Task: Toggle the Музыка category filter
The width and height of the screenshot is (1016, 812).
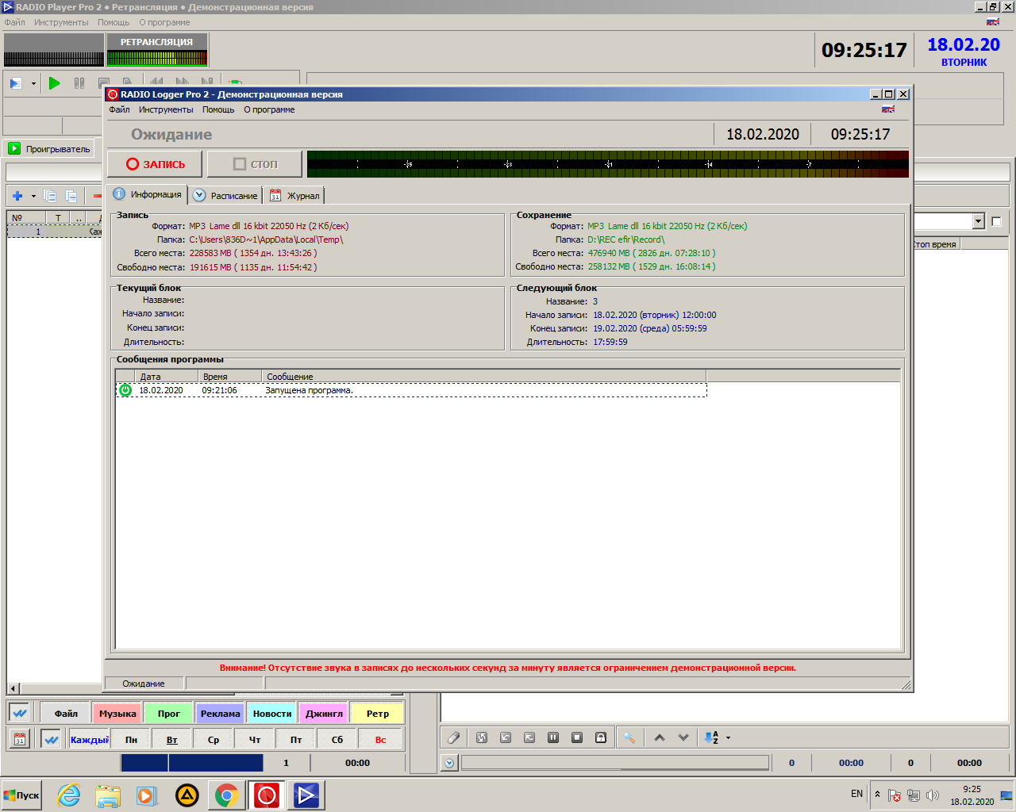Action: point(117,714)
